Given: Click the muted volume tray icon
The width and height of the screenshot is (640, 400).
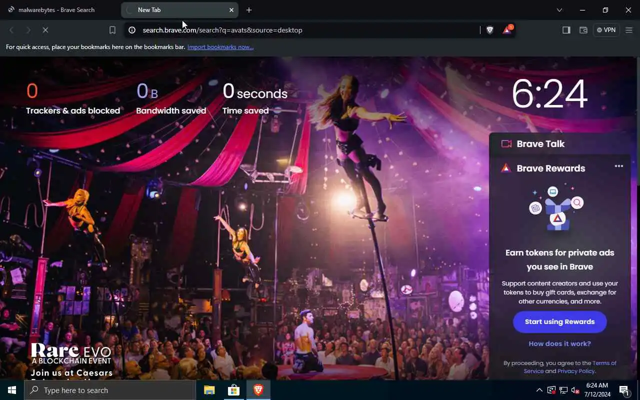Looking at the screenshot, I should 575,390.
